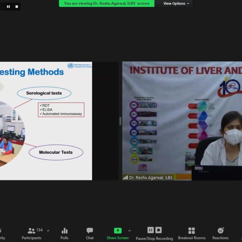The height and width of the screenshot is (242, 242).
Task: Expand the arrow next to Share Screen
Action: 129,230
